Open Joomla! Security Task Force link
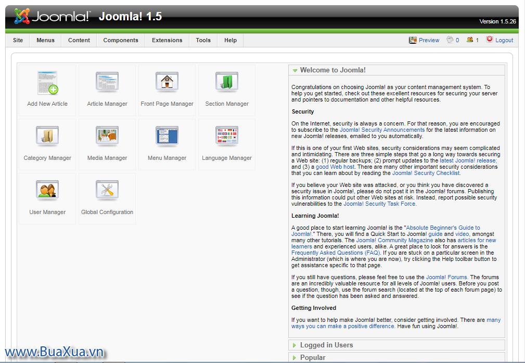Image resolution: width=525 pixels, height=363 pixels. coord(379,204)
